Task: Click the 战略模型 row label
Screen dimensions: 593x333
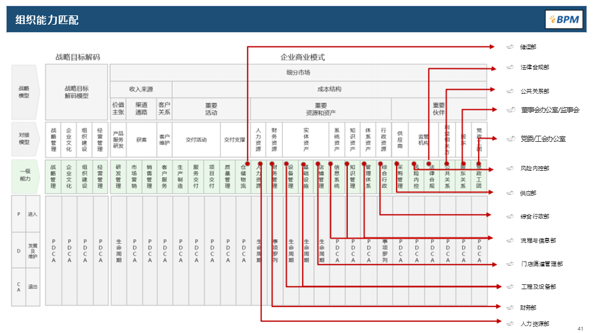Action: (25, 92)
